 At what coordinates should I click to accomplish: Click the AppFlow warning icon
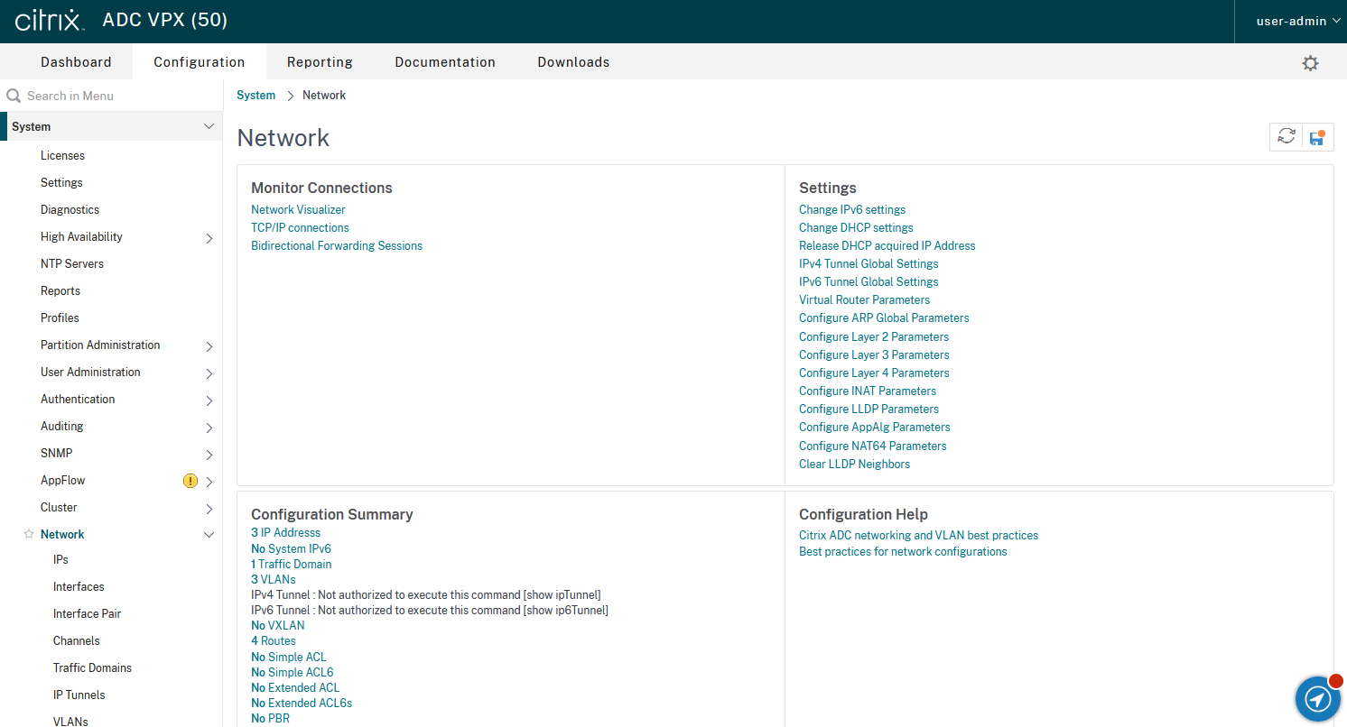[x=190, y=481]
